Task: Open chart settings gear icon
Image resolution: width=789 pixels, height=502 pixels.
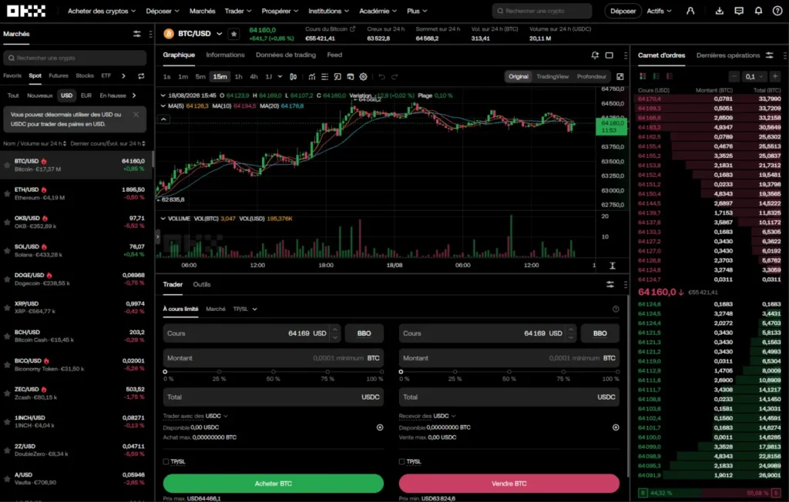Action: 364,76
